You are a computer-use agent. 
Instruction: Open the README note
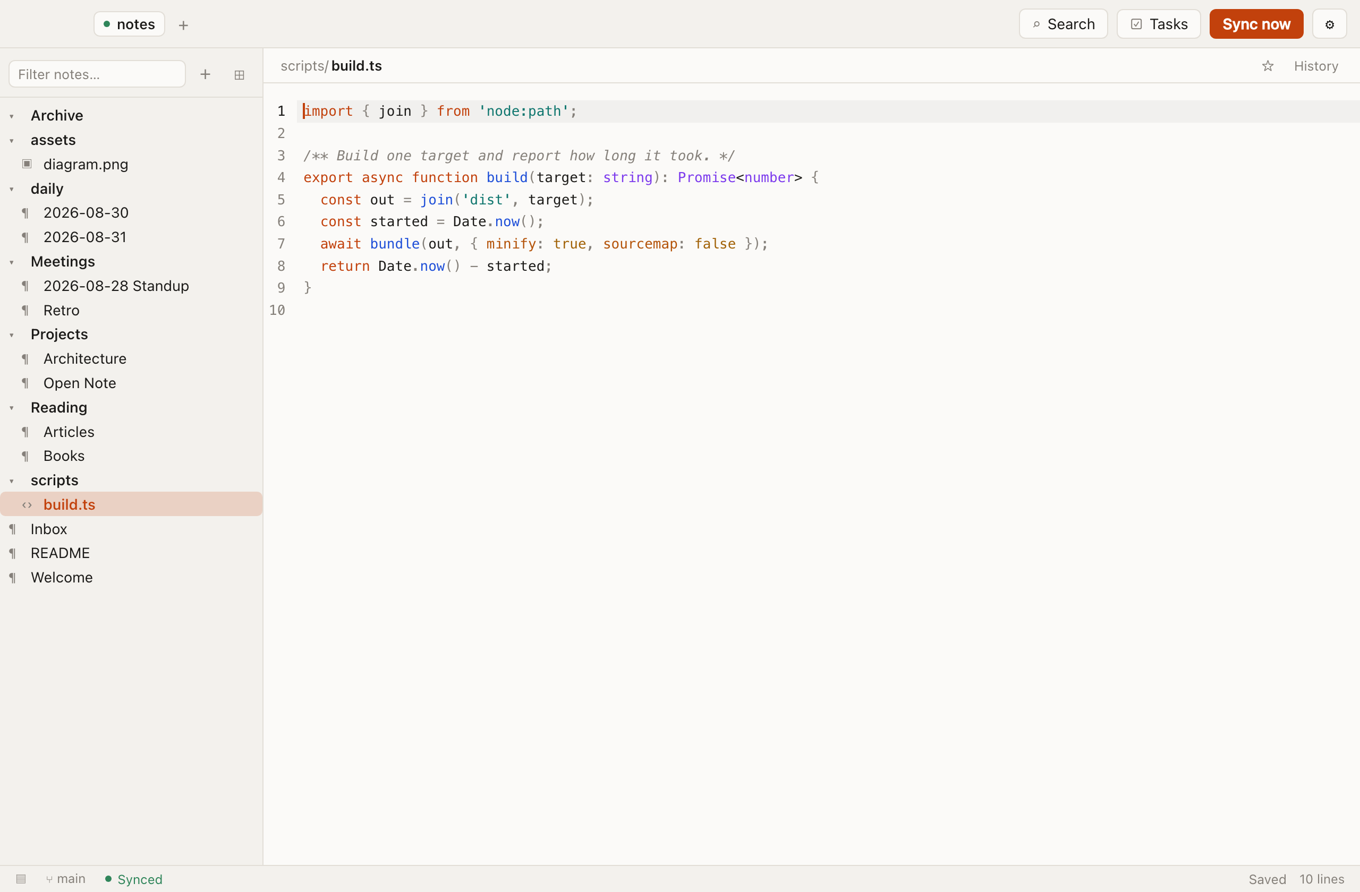point(131,553)
